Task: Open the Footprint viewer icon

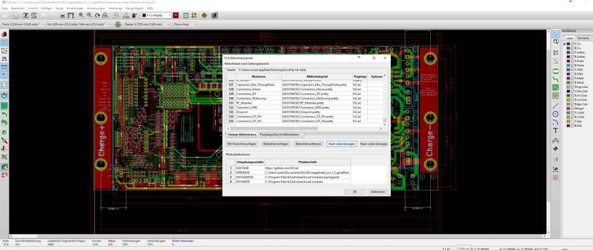Action: pos(34,16)
